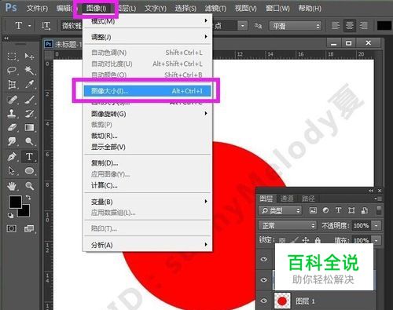Choose 计算(C)... menu item

point(147,185)
